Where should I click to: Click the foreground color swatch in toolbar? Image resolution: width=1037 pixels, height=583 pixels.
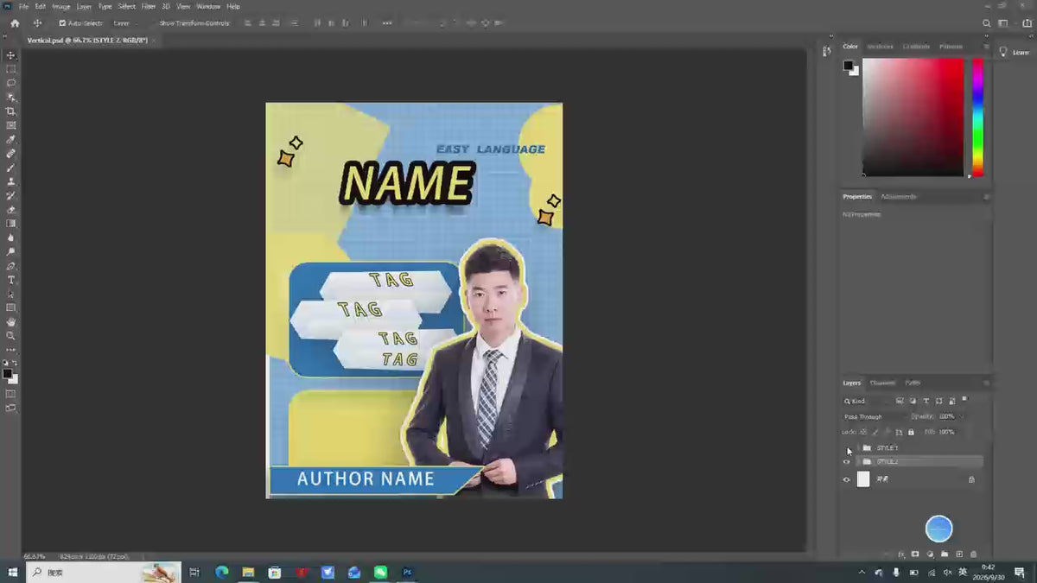pyautogui.click(x=8, y=374)
